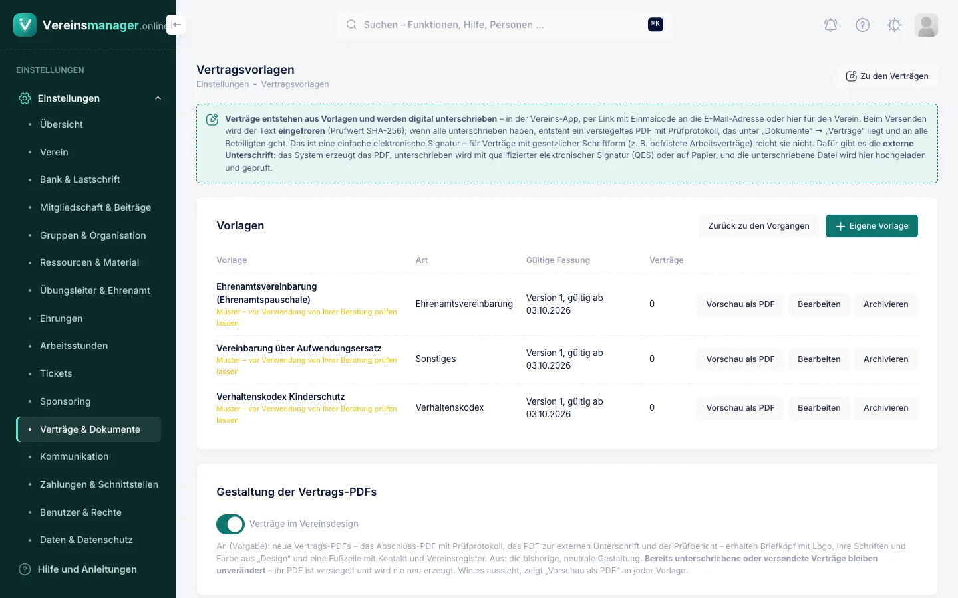This screenshot has width=958, height=598.
Task: Open Ressourcen & Material
Action: [x=88, y=262]
